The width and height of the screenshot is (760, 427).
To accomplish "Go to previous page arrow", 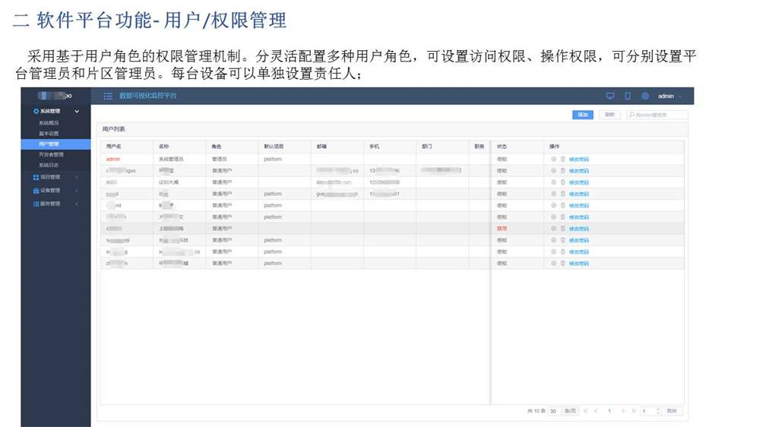I will (596, 411).
